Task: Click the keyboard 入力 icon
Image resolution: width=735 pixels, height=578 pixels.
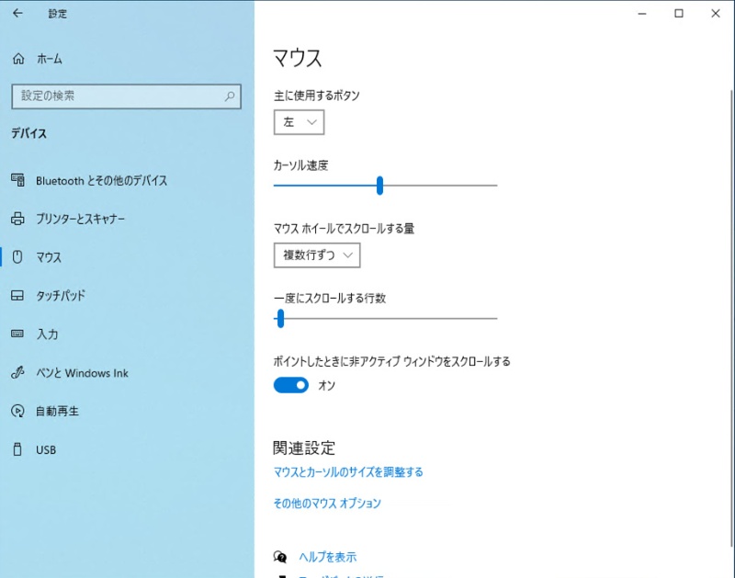Action: click(x=17, y=334)
